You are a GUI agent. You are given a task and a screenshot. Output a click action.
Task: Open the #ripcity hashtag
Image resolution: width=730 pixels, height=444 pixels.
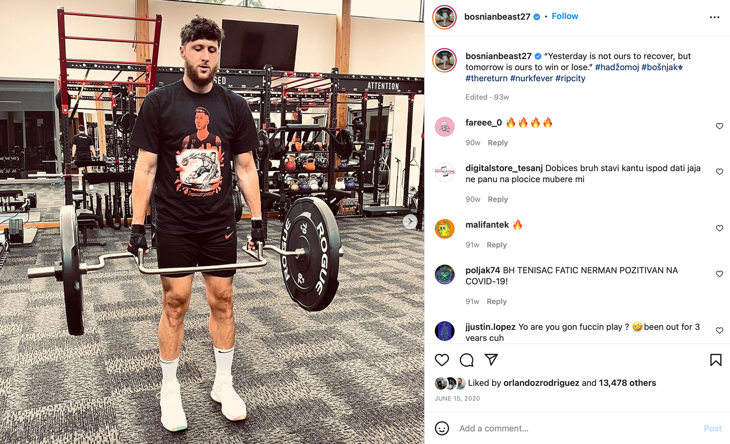[x=570, y=78]
